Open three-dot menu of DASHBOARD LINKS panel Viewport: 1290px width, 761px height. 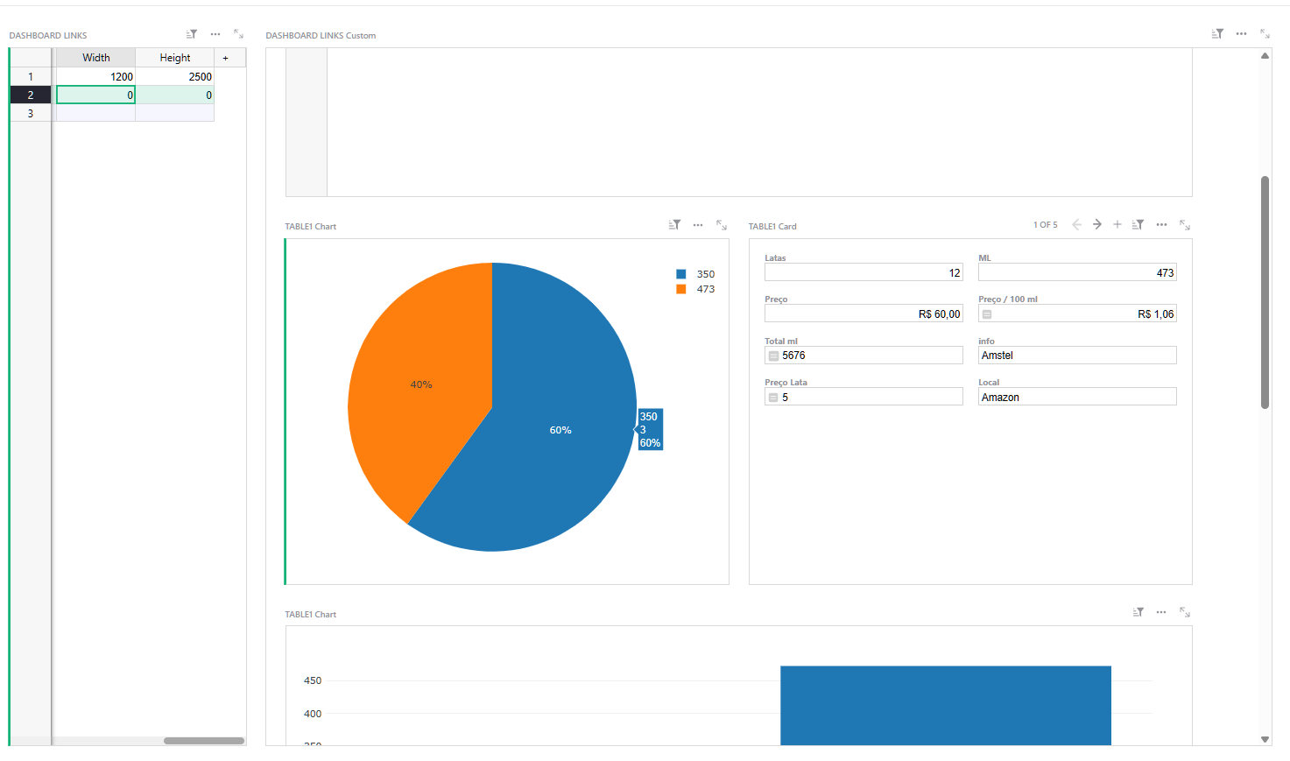(215, 34)
